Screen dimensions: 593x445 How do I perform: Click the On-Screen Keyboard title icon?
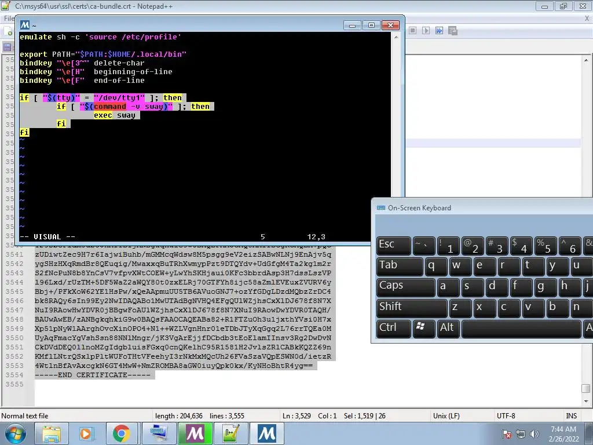[381, 208]
